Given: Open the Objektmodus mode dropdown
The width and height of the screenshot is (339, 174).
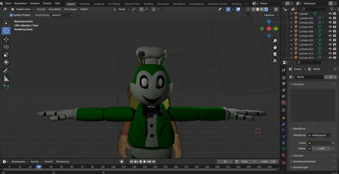Looking at the screenshot, I should [x=22, y=9].
